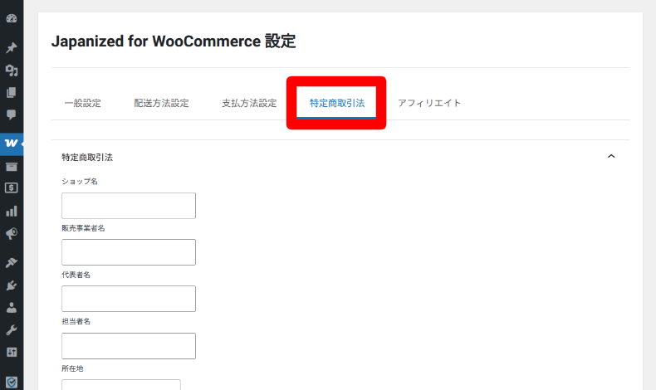Collapse the 特定商取引法 panel with chevron
This screenshot has width=656, height=390.
click(x=611, y=156)
